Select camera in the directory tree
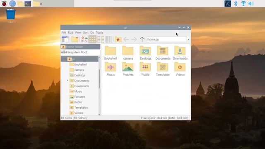 pyautogui.click(x=79, y=70)
